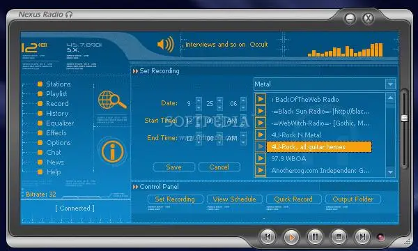Screen dimensions: 418x251
Task: Stop playback with the stop button
Action: click(339, 236)
